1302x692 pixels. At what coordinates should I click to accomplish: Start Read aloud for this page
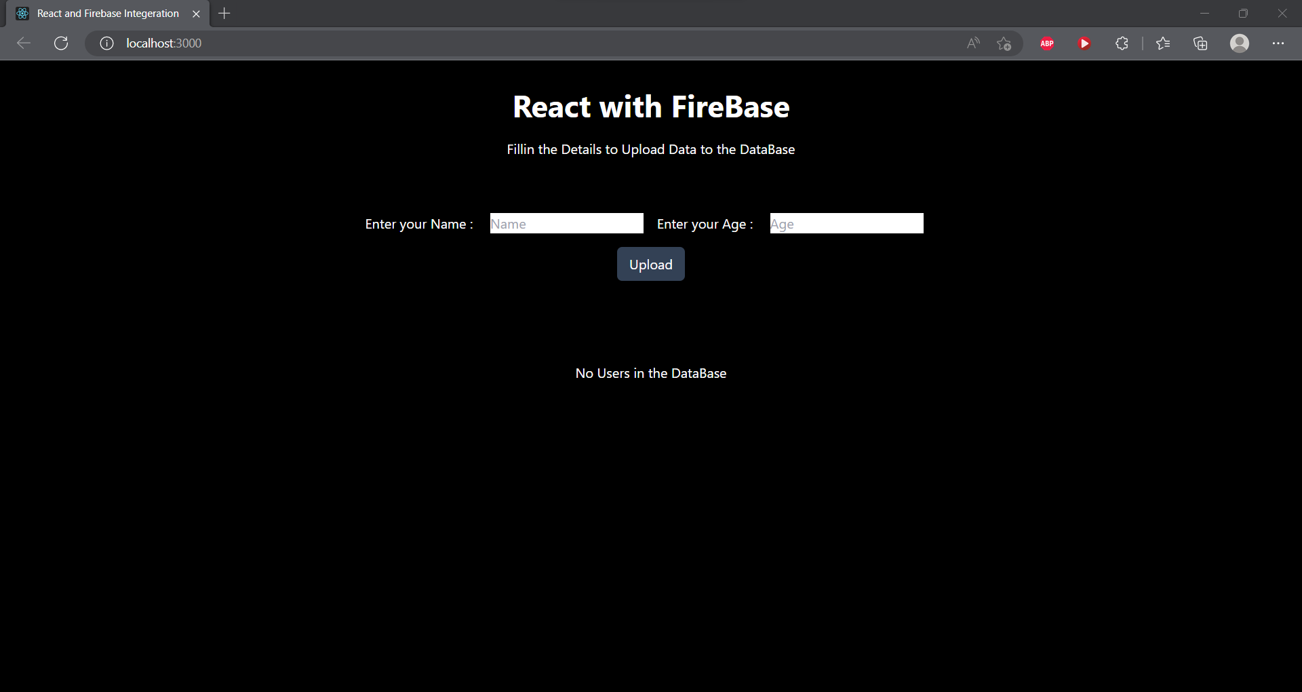[973, 43]
